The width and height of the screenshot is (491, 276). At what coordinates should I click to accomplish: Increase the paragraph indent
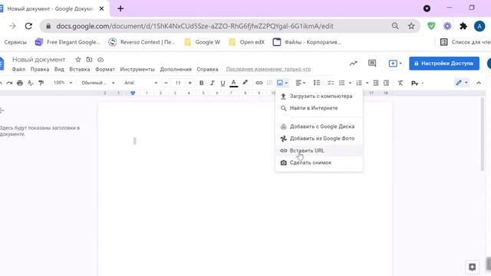click(x=386, y=83)
